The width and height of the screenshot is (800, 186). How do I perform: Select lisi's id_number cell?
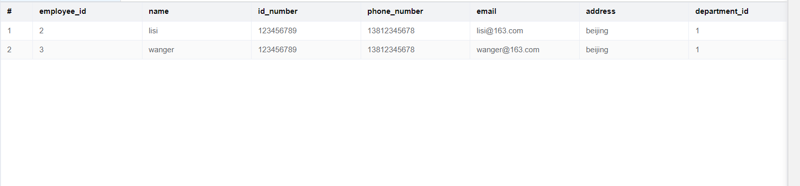306,31
